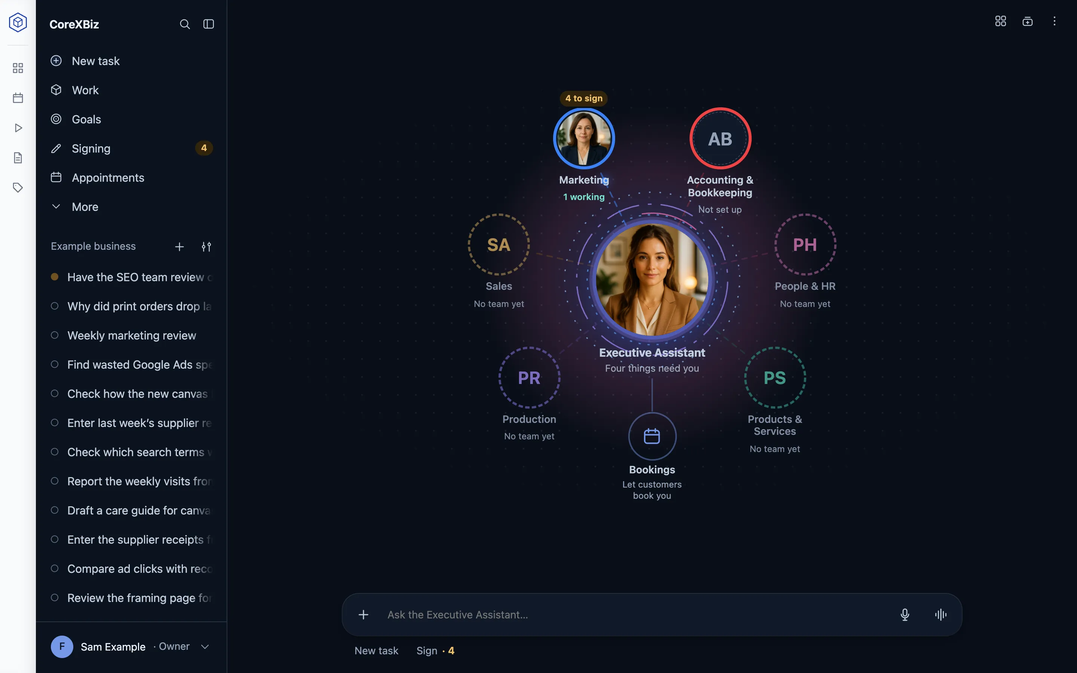Open the Work section
Image resolution: width=1077 pixels, height=673 pixels.
131,90
